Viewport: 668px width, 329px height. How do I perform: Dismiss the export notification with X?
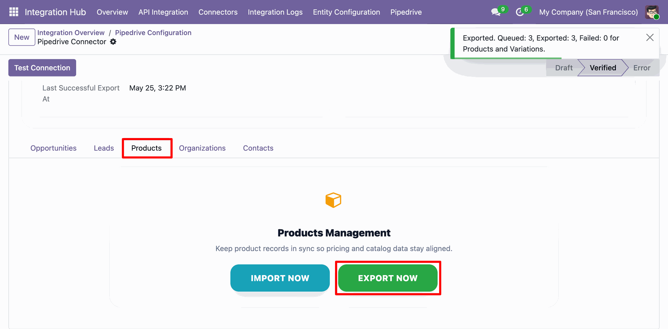tap(650, 38)
